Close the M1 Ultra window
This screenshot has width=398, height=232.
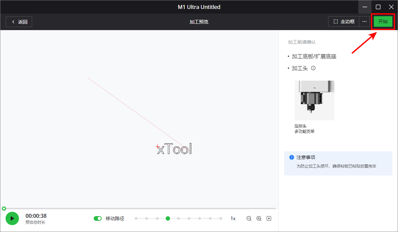click(x=391, y=7)
